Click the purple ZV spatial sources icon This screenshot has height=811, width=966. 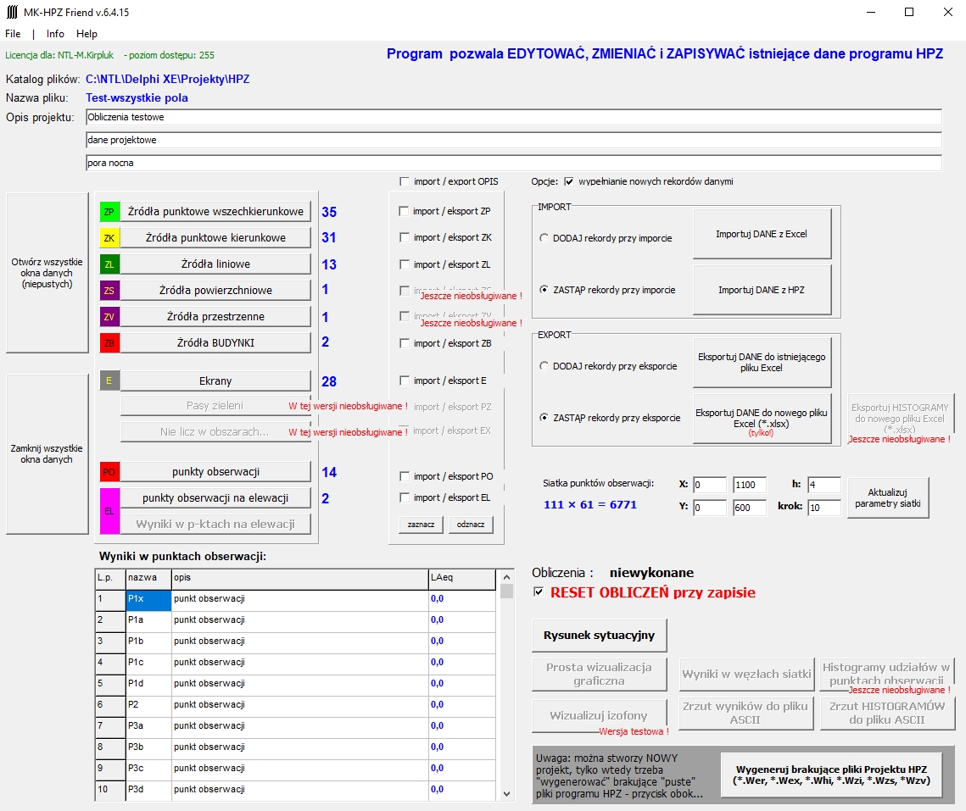coord(109,317)
